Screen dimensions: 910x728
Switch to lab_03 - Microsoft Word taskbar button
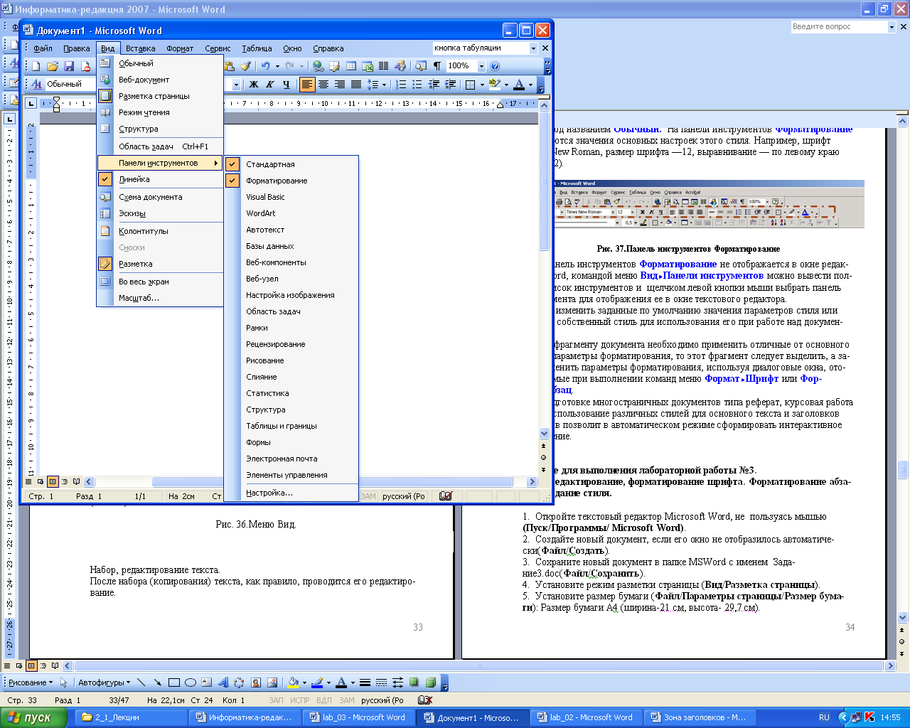(x=358, y=717)
